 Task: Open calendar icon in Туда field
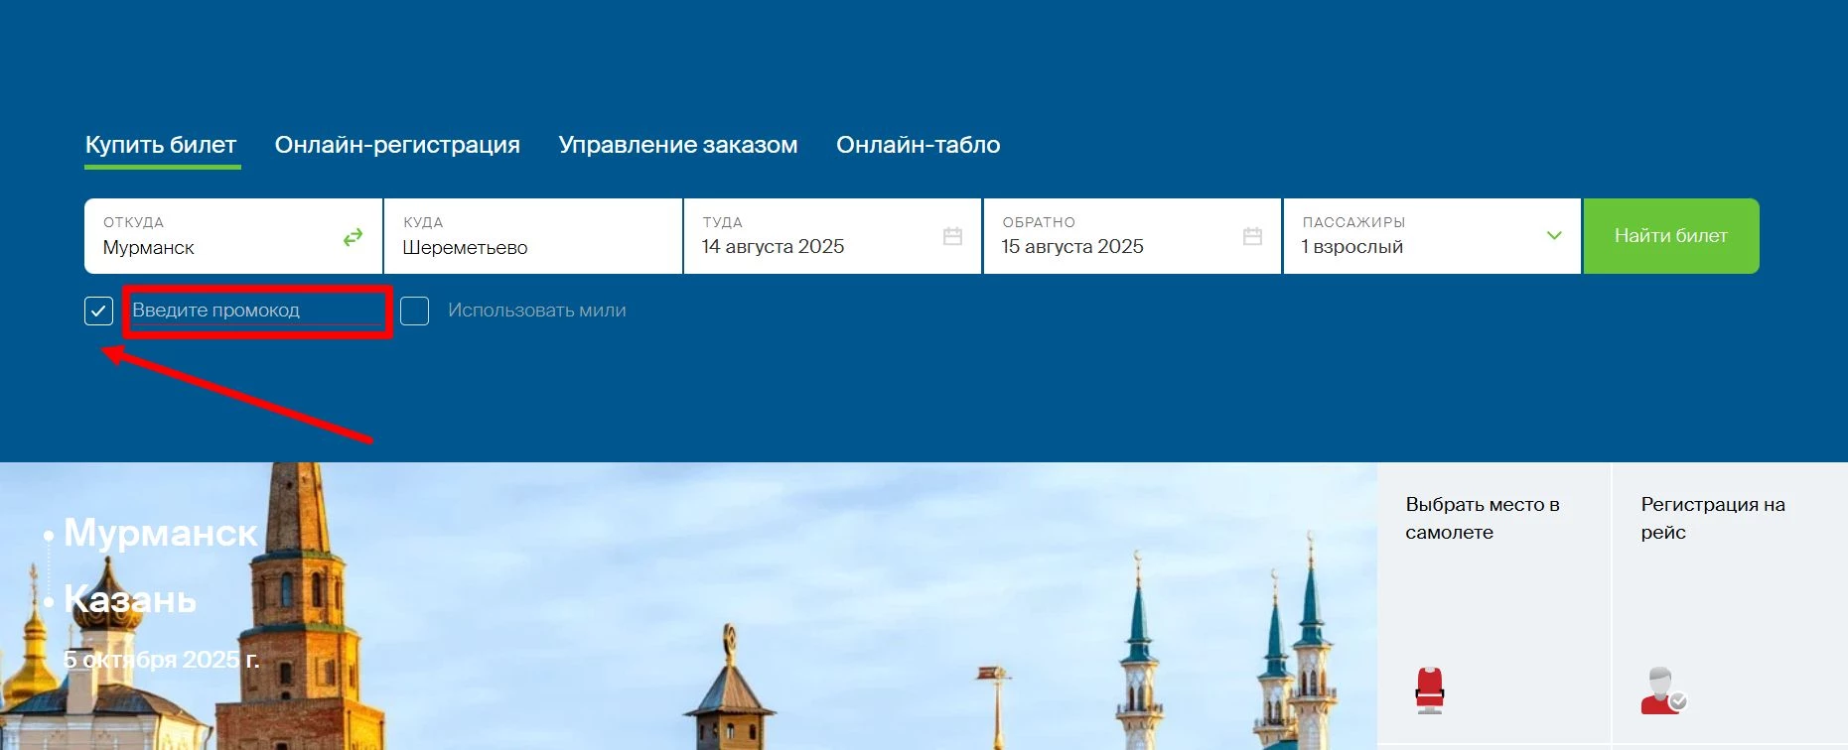952,236
